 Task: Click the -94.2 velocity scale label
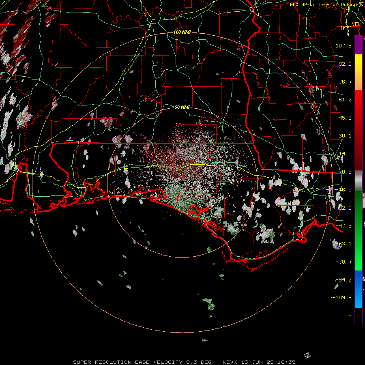[x=344, y=280]
